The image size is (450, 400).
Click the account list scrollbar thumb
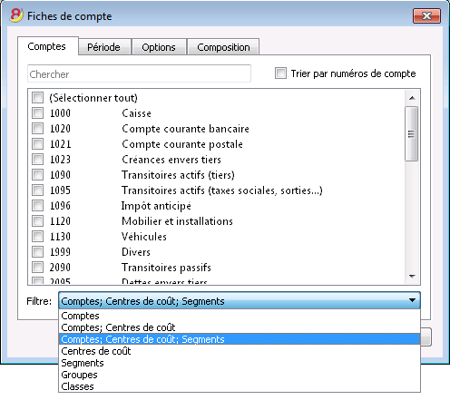412,133
